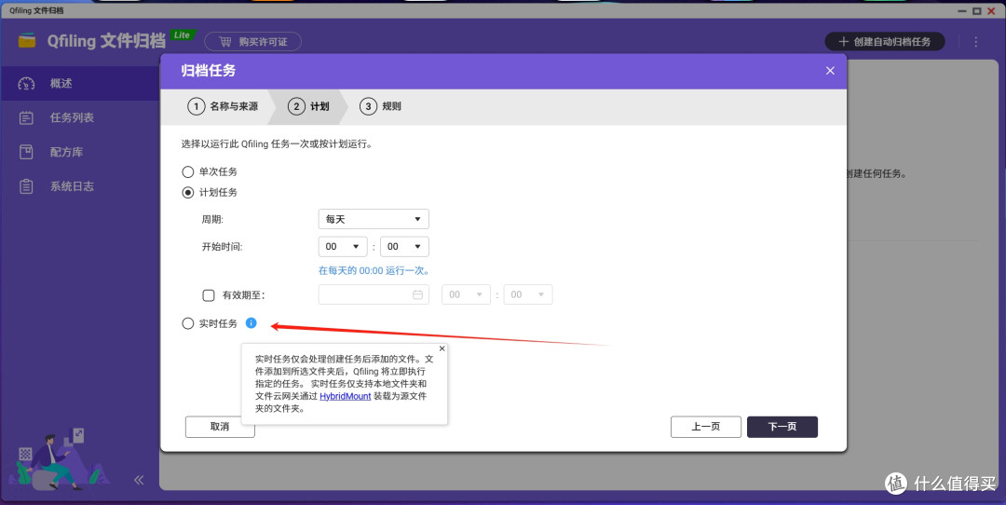This screenshot has width=1006, height=505.
Task: Open the 系统日志 system log sidebar item
Action: point(79,186)
